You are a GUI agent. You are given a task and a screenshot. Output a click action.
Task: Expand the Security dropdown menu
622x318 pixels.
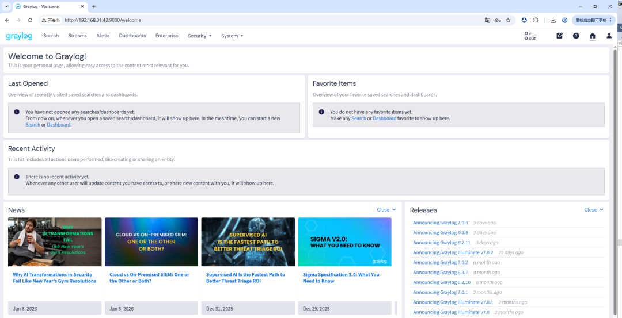[x=199, y=36]
